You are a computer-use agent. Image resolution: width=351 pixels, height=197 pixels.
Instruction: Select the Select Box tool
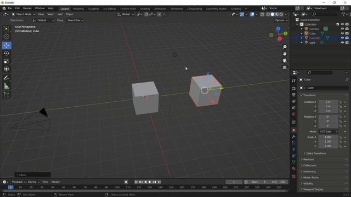point(6,28)
